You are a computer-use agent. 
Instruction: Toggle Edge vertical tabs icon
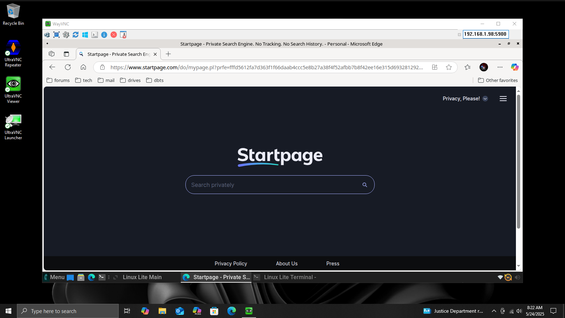(x=66, y=54)
